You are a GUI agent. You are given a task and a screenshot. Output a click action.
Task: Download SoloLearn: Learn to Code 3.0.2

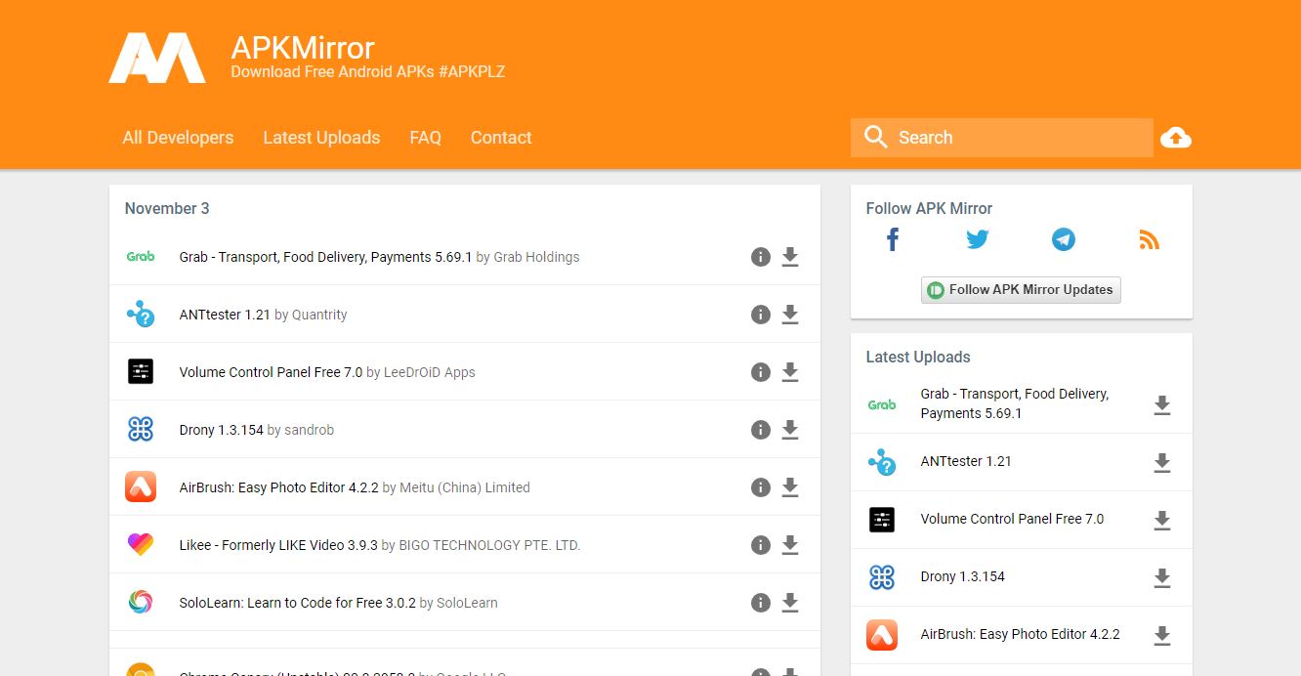click(x=790, y=603)
